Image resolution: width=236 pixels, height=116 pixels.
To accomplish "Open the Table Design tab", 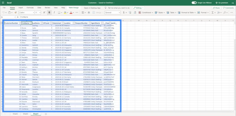I will (x=73, y=8).
